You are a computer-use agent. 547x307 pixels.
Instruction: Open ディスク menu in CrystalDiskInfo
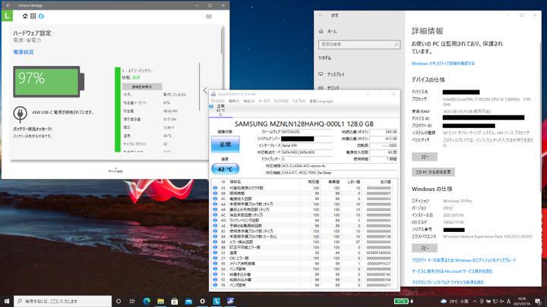pos(281,101)
